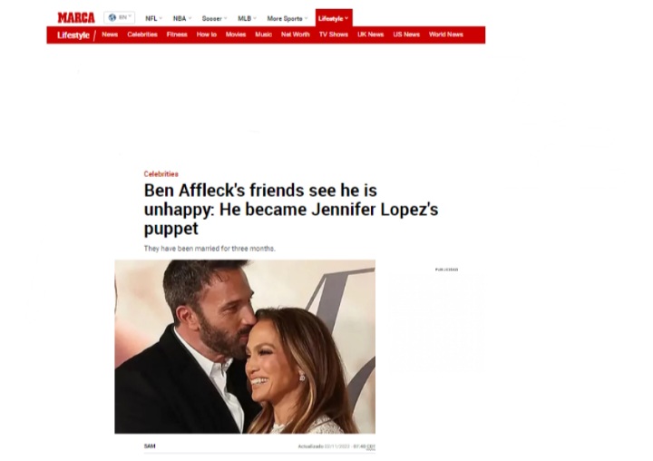Go to the Music section
The width and height of the screenshot is (653, 461).
click(x=264, y=34)
